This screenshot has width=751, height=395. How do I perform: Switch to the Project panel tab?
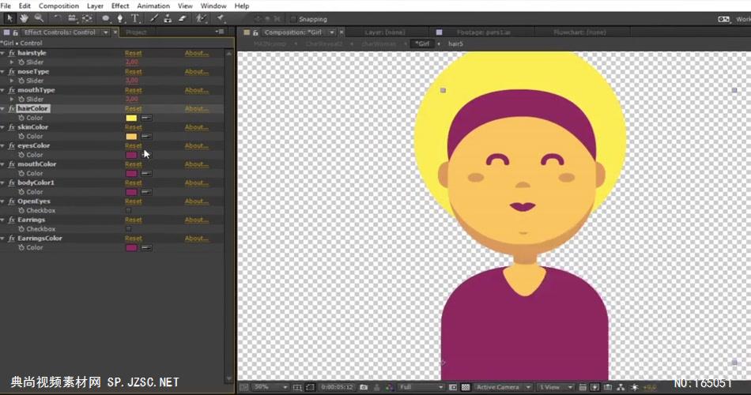coord(136,32)
